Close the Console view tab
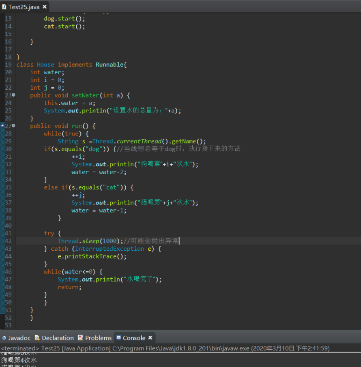This screenshot has height=367, width=361. (150, 338)
